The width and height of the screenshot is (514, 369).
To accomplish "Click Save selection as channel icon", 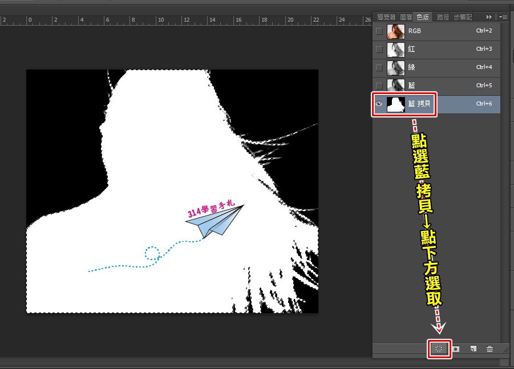I will [456, 349].
